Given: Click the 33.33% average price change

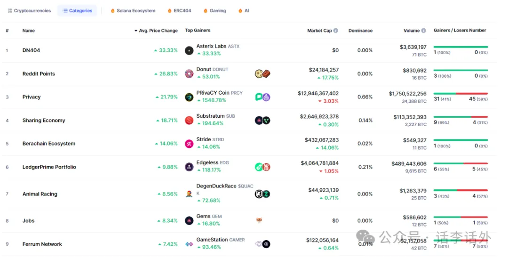Looking at the screenshot, I should coord(166,50).
